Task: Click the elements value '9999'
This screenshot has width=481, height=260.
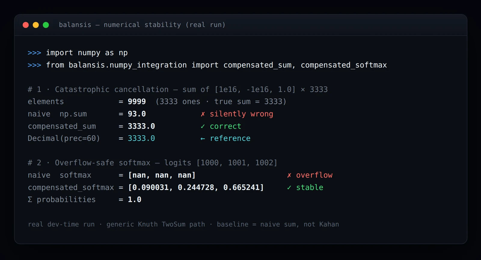Action: tap(137, 102)
